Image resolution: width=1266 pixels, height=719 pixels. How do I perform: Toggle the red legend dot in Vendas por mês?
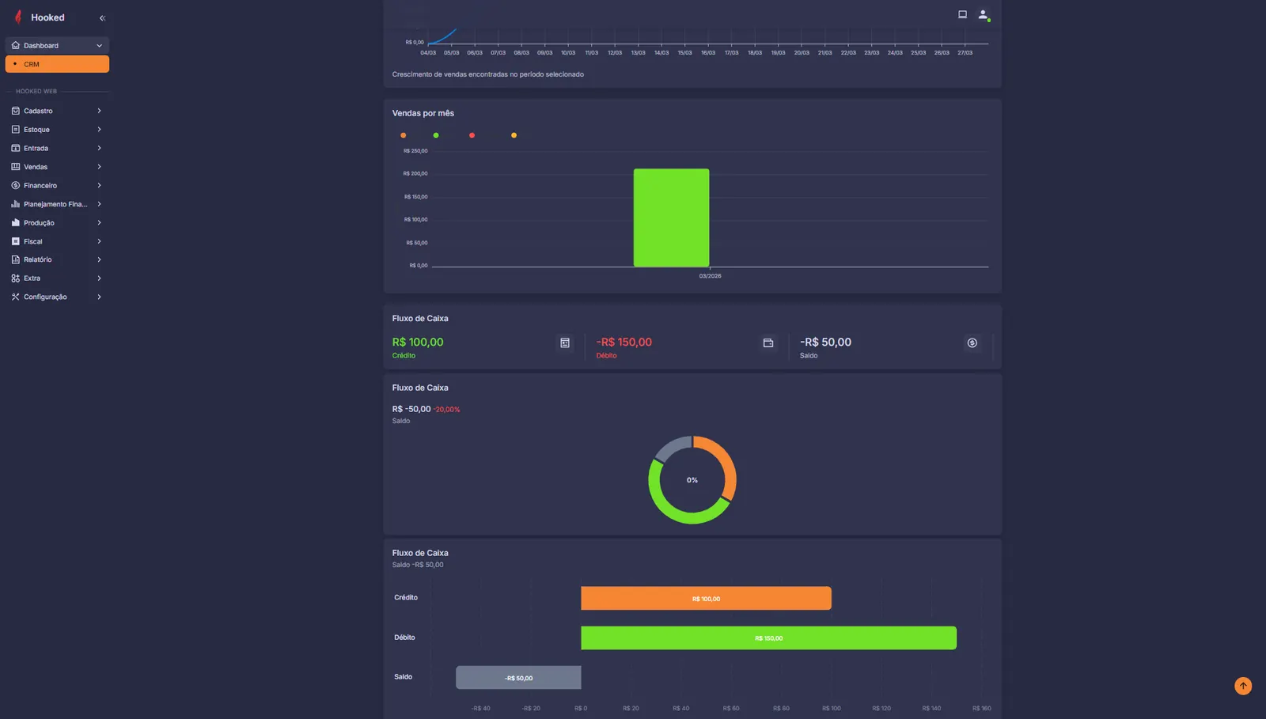coord(472,135)
